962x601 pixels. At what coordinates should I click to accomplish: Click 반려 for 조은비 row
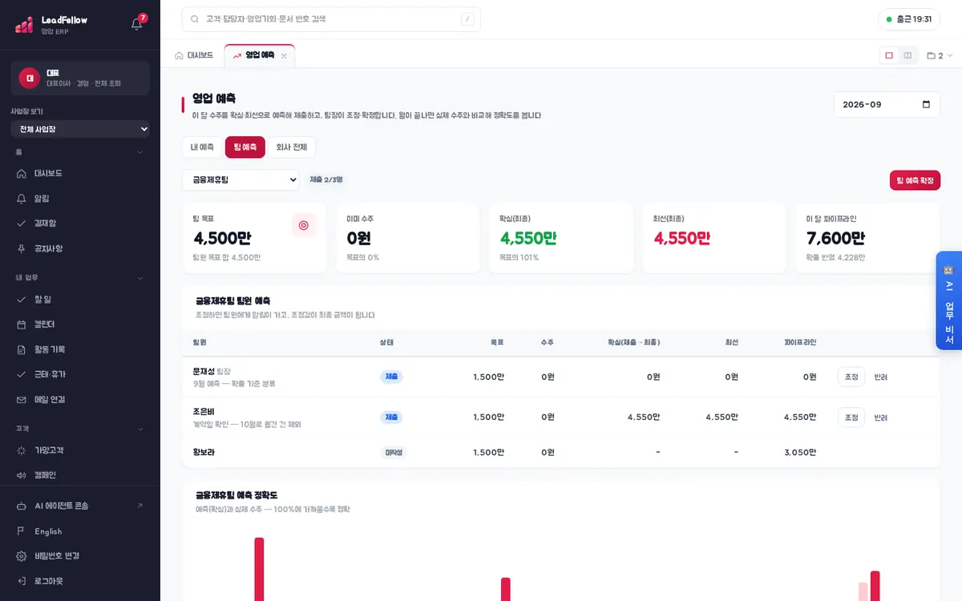(x=881, y=417)
